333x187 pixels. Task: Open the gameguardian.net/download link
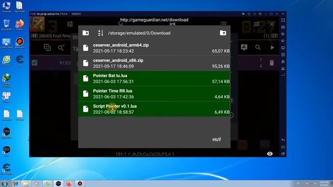154,20
